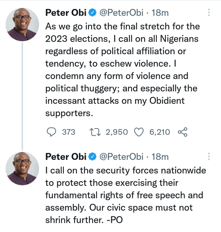Tap the share icon on first tweet
This screenshot has width=221, height=232.
point(182,132)
